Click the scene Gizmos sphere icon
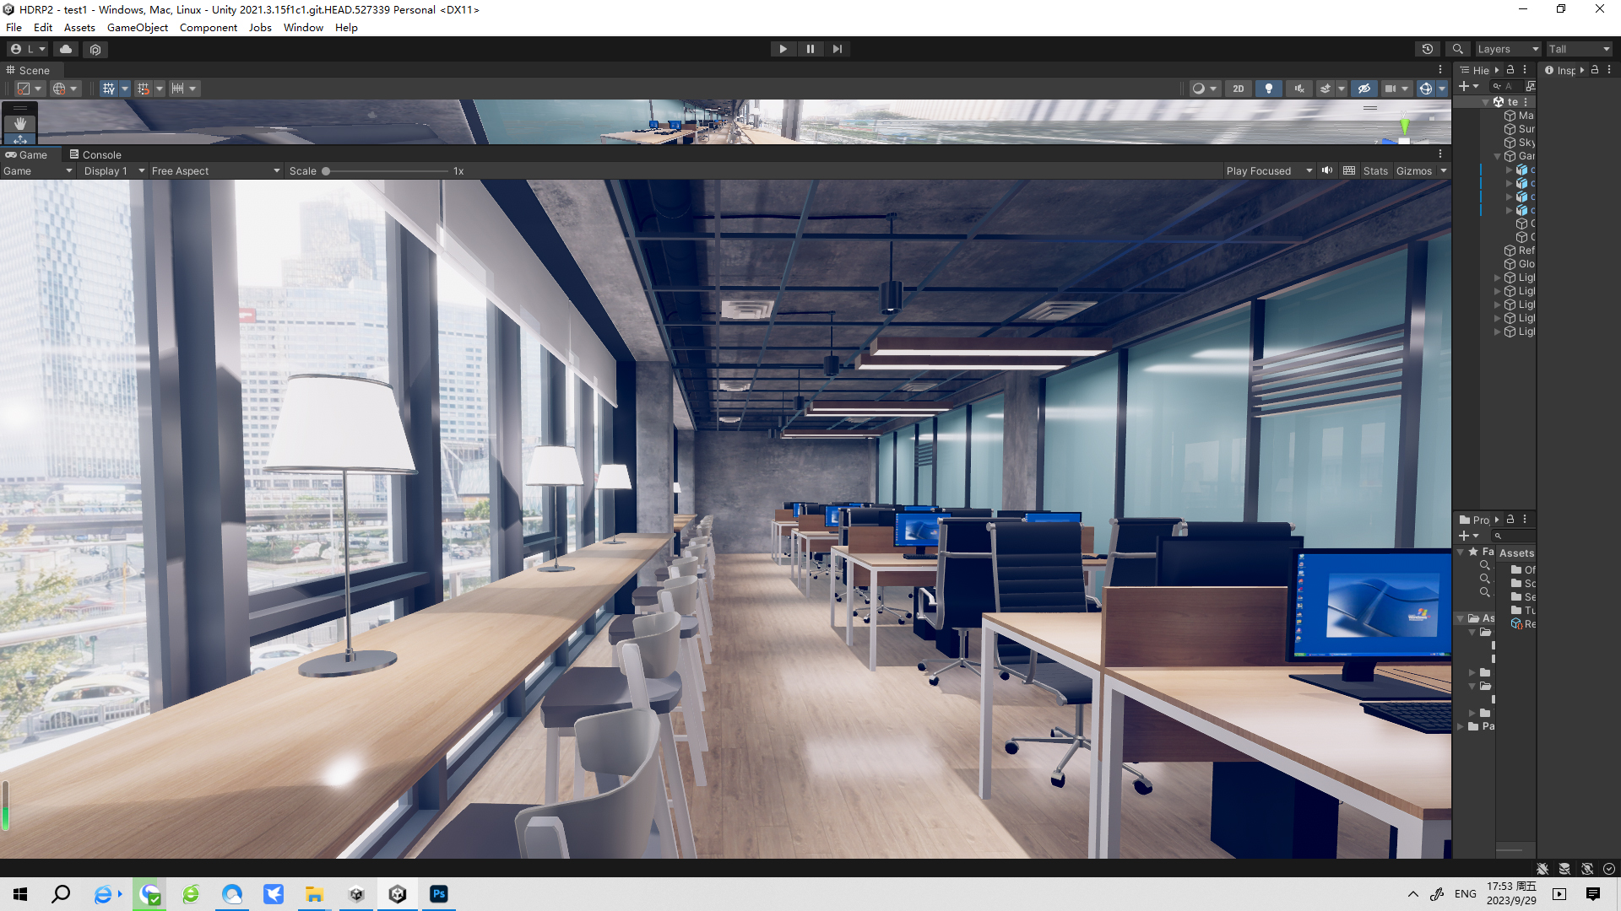The width and height of the screenshot is (1621, 911). [x=1425, y=89]
